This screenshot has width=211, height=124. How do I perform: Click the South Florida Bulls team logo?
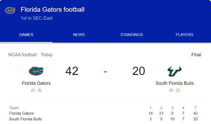click(174, 71)
